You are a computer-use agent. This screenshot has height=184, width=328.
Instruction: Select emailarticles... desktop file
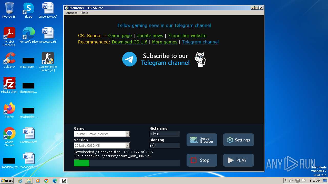click(28, 113)
